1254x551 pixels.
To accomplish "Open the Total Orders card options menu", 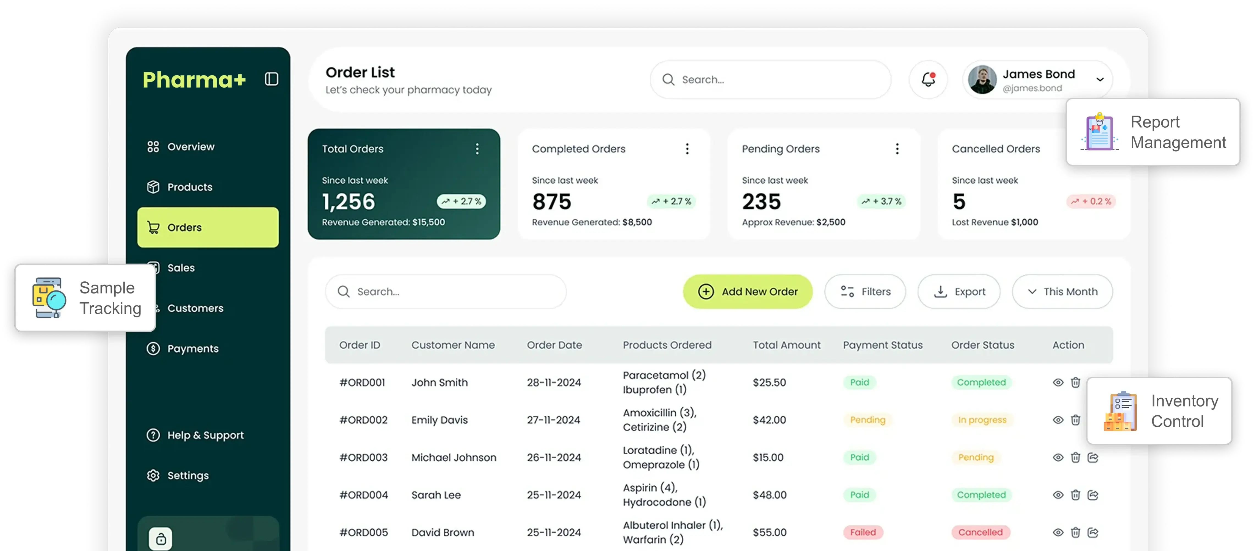I will pos(477,149).
